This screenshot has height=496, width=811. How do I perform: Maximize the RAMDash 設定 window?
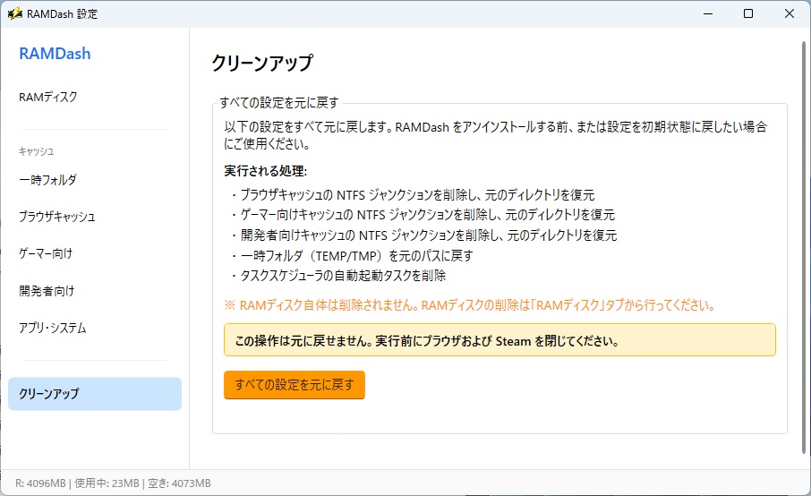748,13
